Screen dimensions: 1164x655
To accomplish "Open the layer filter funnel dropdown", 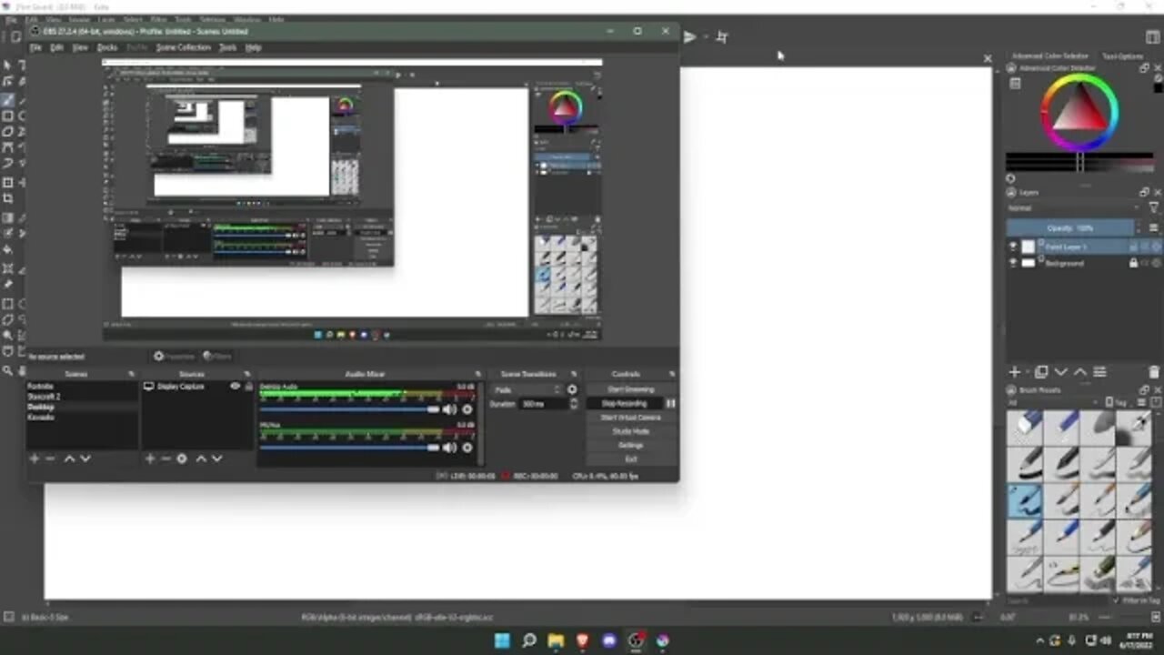I will [x=1154, y=207].
